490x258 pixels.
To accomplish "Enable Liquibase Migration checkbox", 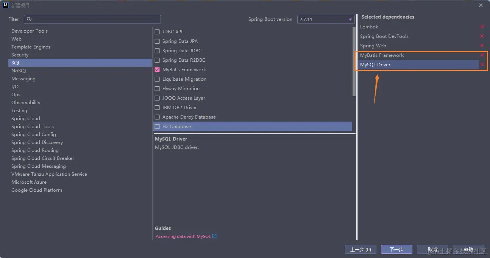I will point(157,79).
